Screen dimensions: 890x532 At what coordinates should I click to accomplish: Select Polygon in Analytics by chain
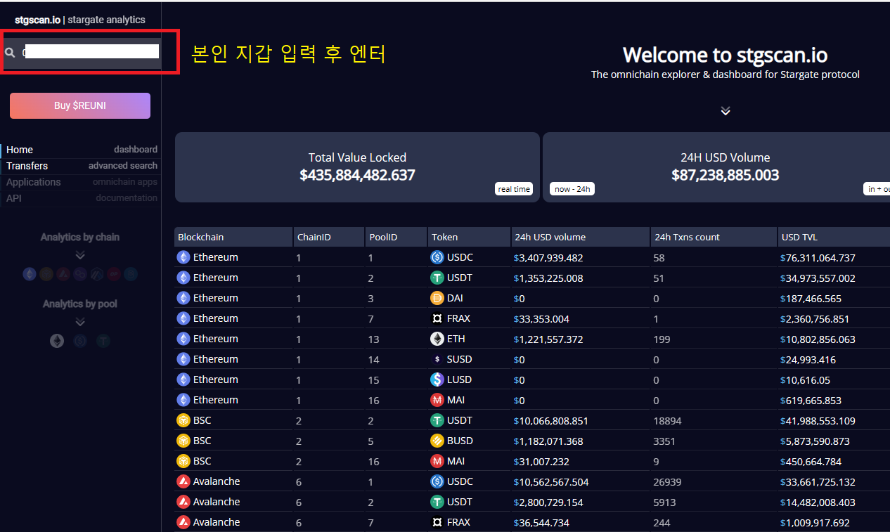80,274
